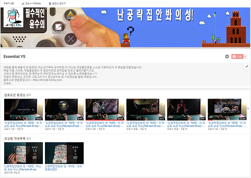251x178 pixels.
Task: Click title link under the 13:24 video
Action: (x=227, y=124)
